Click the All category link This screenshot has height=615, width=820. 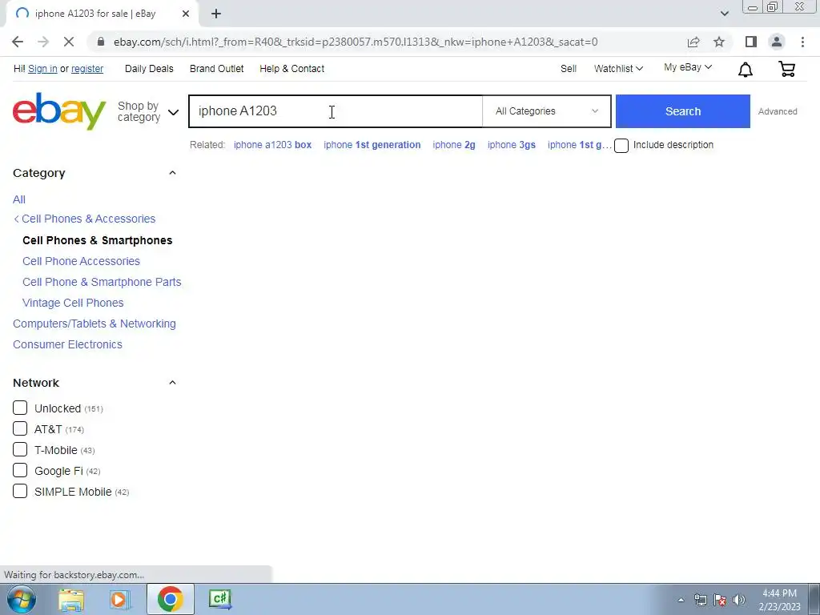click(x=19, y=199)
